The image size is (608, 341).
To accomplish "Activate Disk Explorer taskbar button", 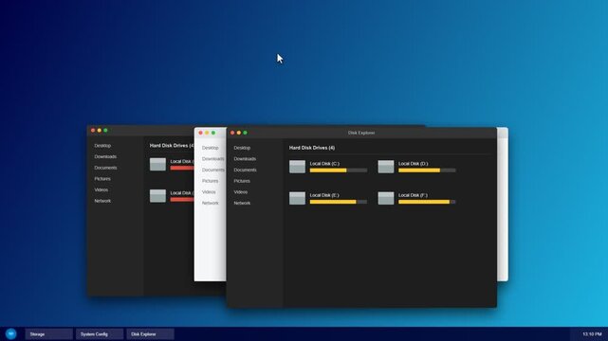I will (150, 334).
